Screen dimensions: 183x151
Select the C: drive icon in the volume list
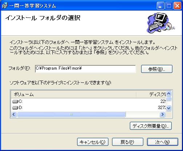click(15, 101)
